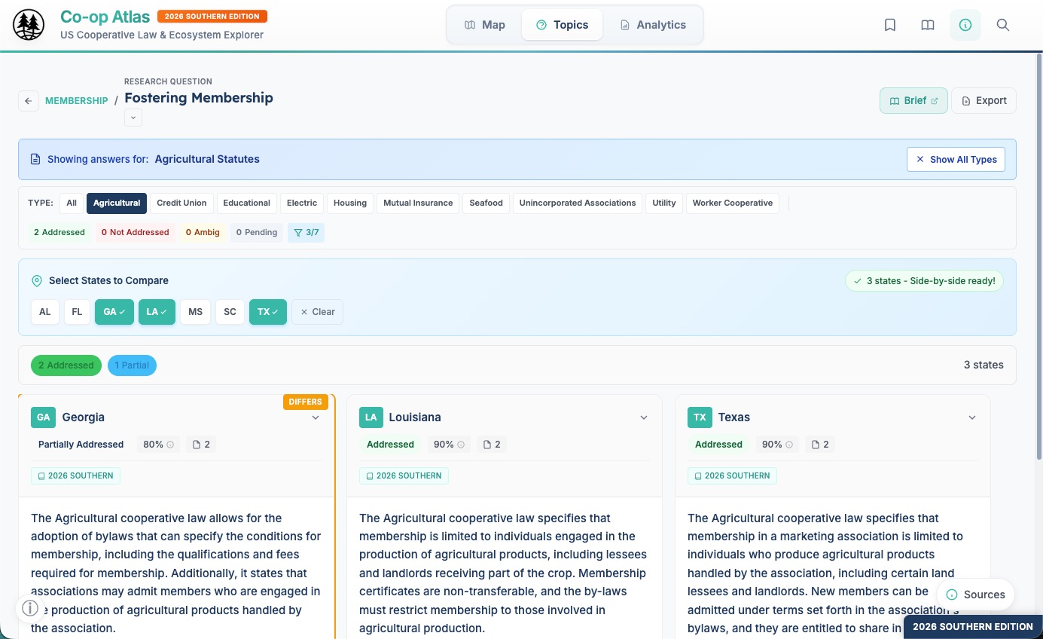Image resolution: width=1043 pixels, height=639 pixels.
Task: Click the Co-op Atlas tree logo
Action: click(29, 25)
